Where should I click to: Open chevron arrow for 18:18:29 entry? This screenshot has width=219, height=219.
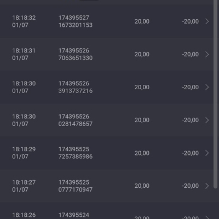click(207, 153)
